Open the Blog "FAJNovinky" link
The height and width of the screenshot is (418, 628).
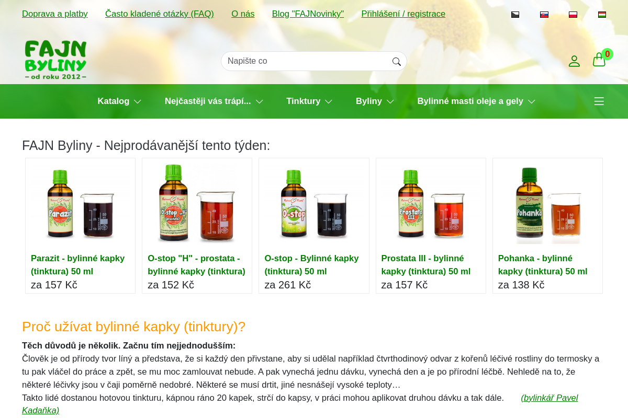coord(308,14)
